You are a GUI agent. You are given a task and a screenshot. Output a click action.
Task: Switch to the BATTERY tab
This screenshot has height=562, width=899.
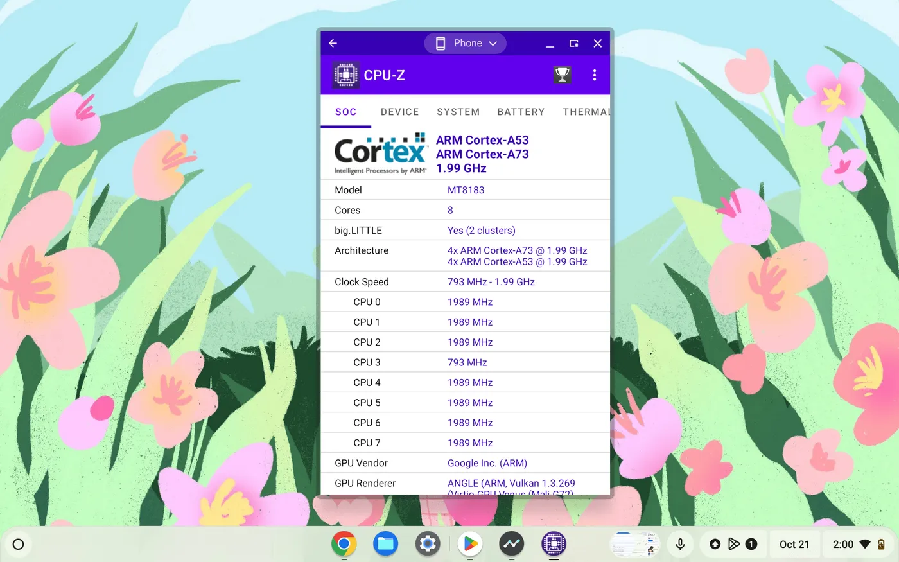tap(521, 112)
